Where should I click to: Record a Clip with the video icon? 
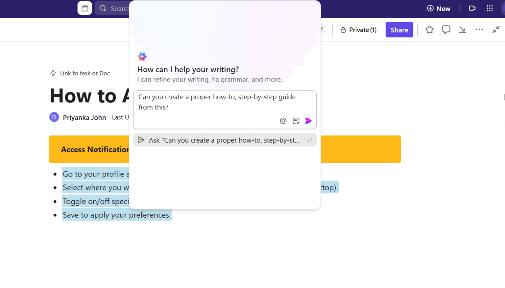click(x=472, y=8)
